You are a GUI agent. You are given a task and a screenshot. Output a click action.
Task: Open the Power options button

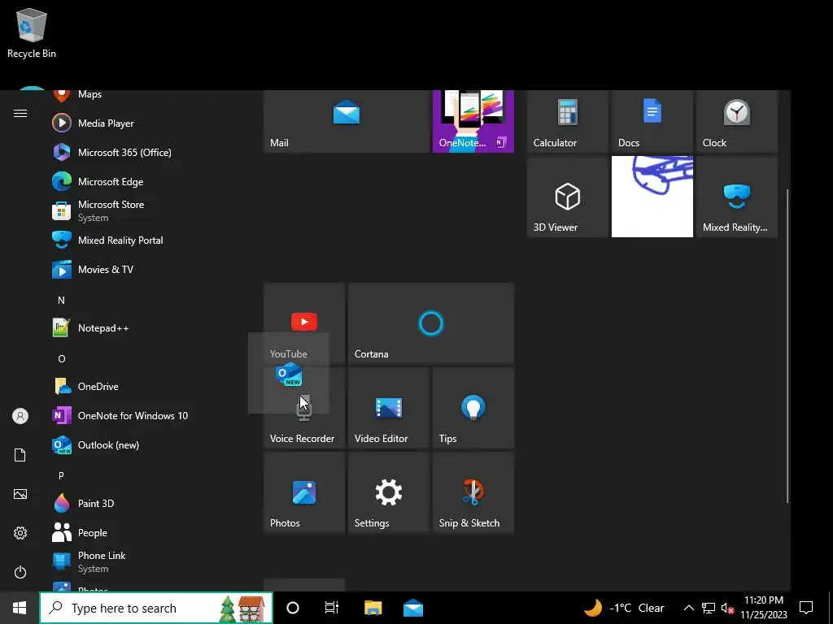(x=20, y=572)
